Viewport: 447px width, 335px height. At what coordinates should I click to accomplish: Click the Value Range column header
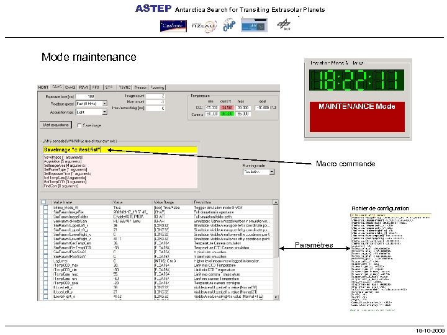point(173,202)
